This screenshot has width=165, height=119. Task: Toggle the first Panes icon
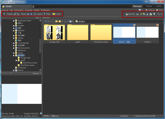click(x=28, y=14)
